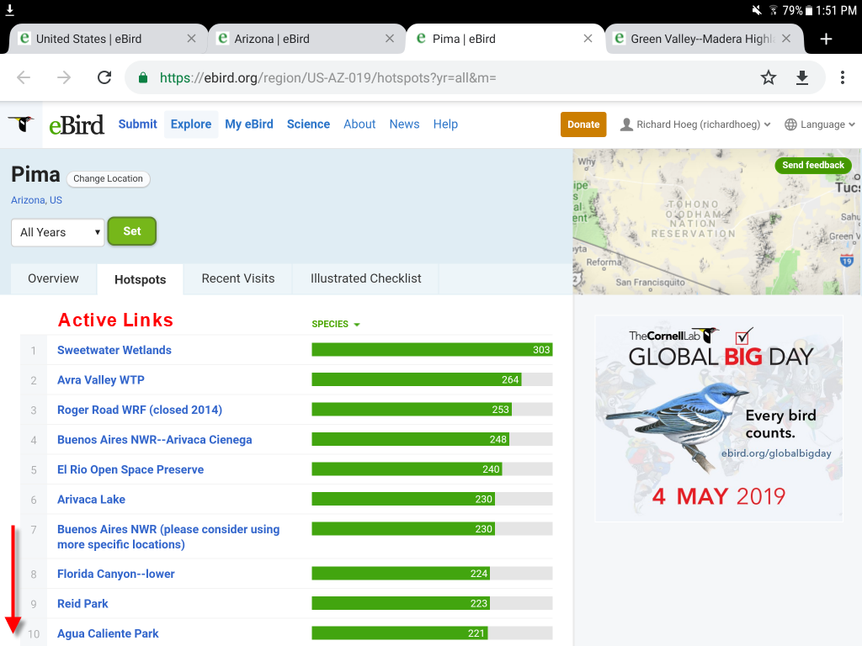Viewport: 862px width, 646px height.
Task: Open Chrome's three-dot menu
Action: click(842, 77)
